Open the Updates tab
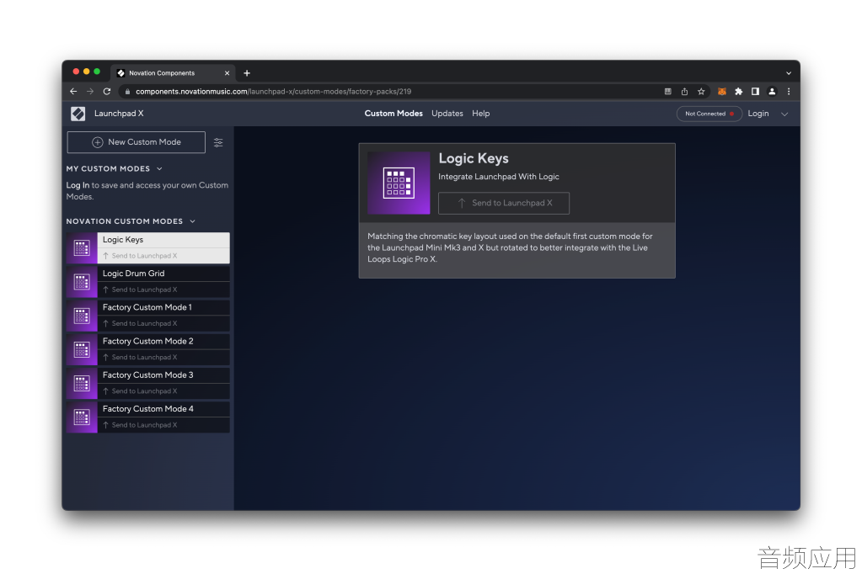862x574 pixels. 447,114
